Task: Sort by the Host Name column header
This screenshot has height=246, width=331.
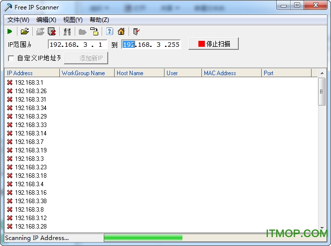Action: pos(139,73)
